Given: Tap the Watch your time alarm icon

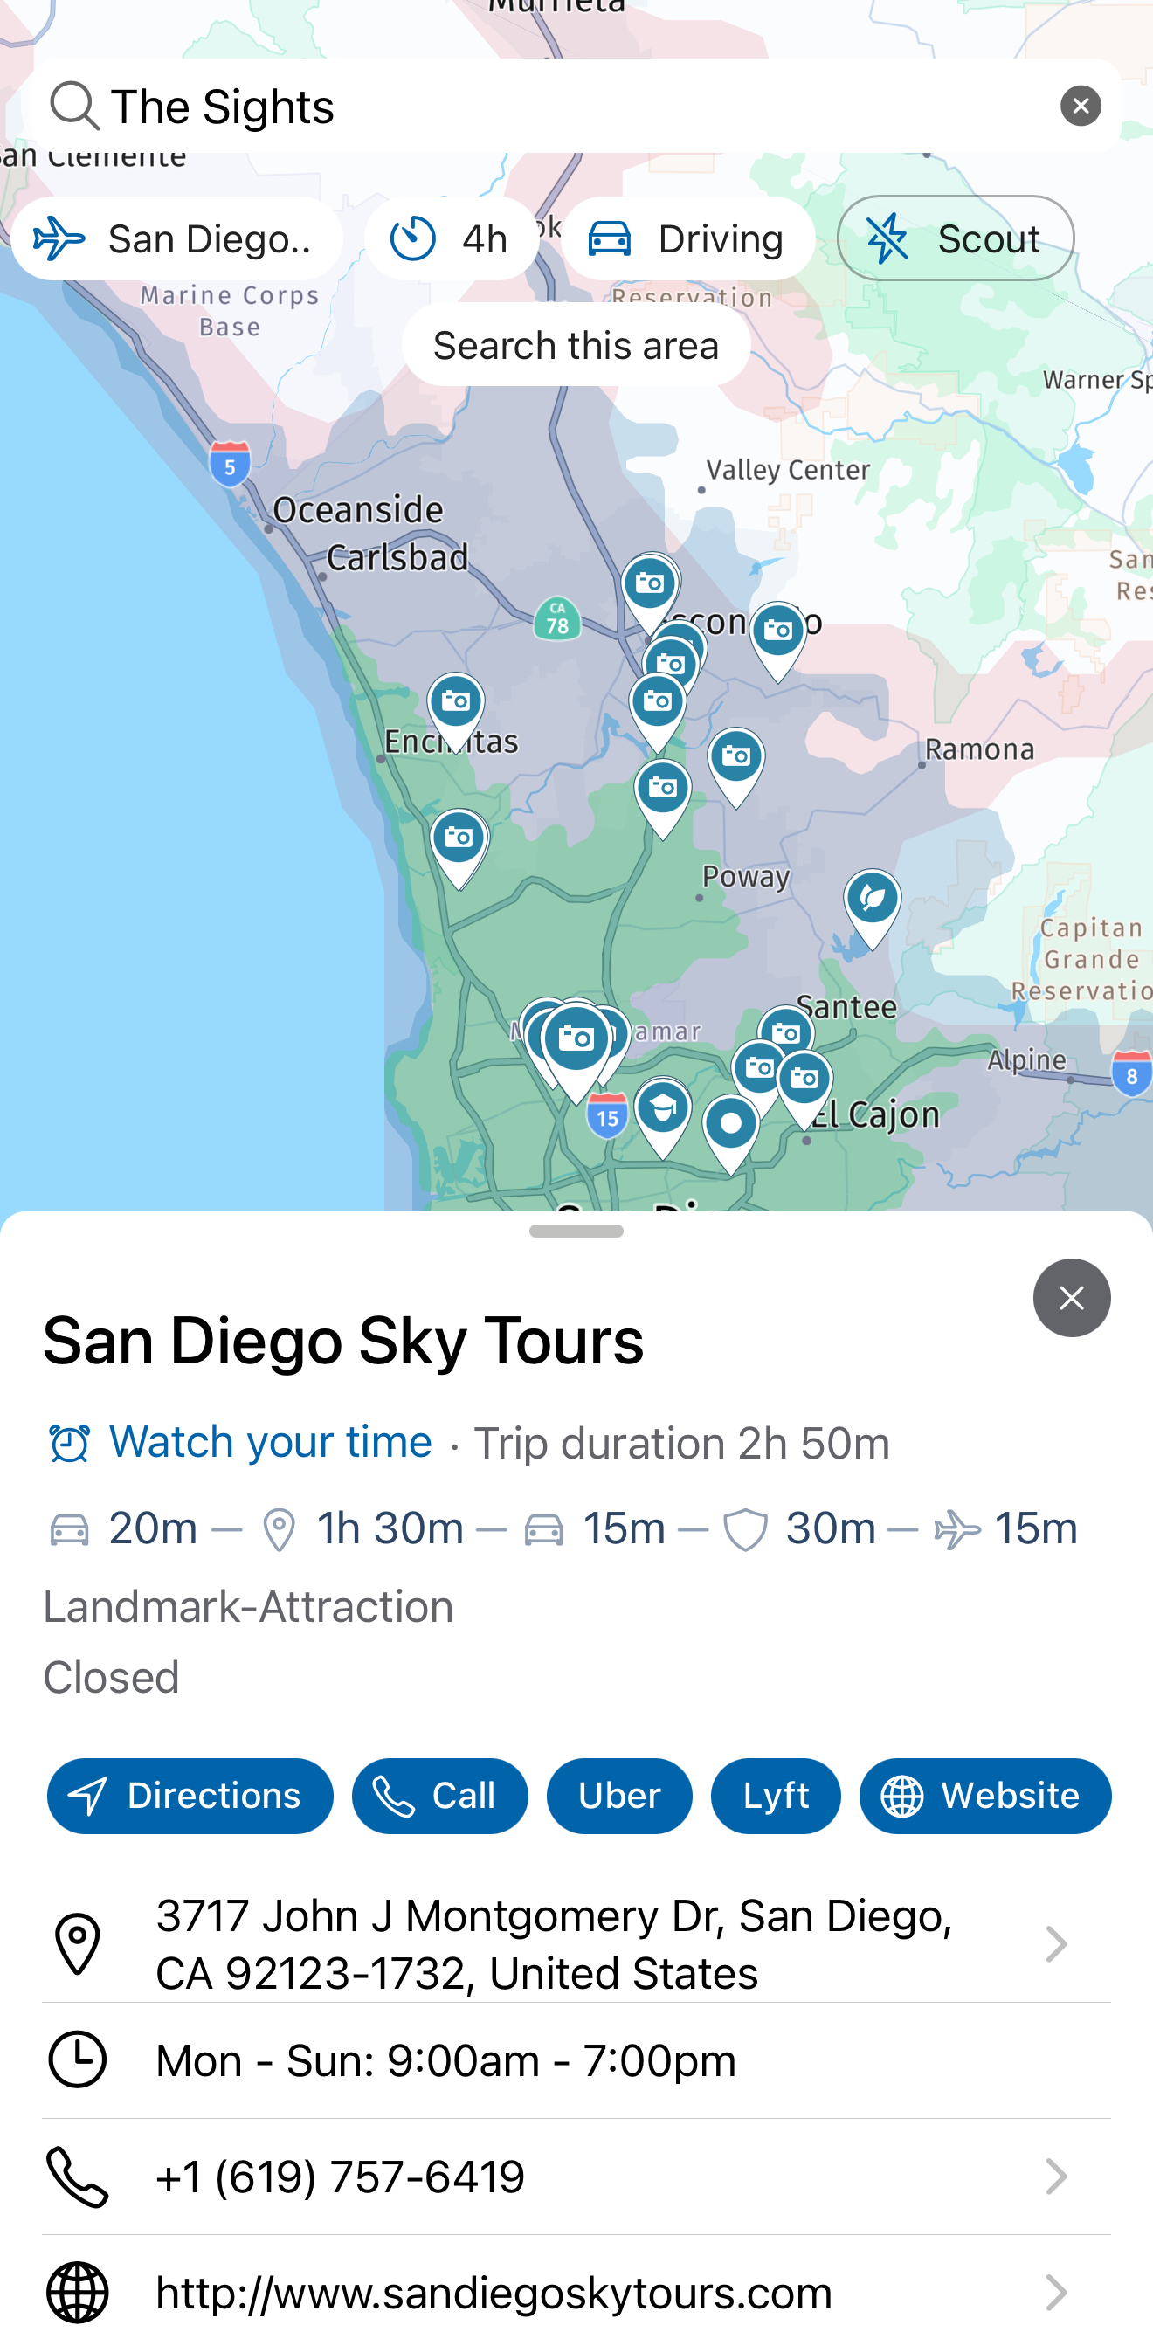Looking at the screenshot, I should (x=69, y=1442).
